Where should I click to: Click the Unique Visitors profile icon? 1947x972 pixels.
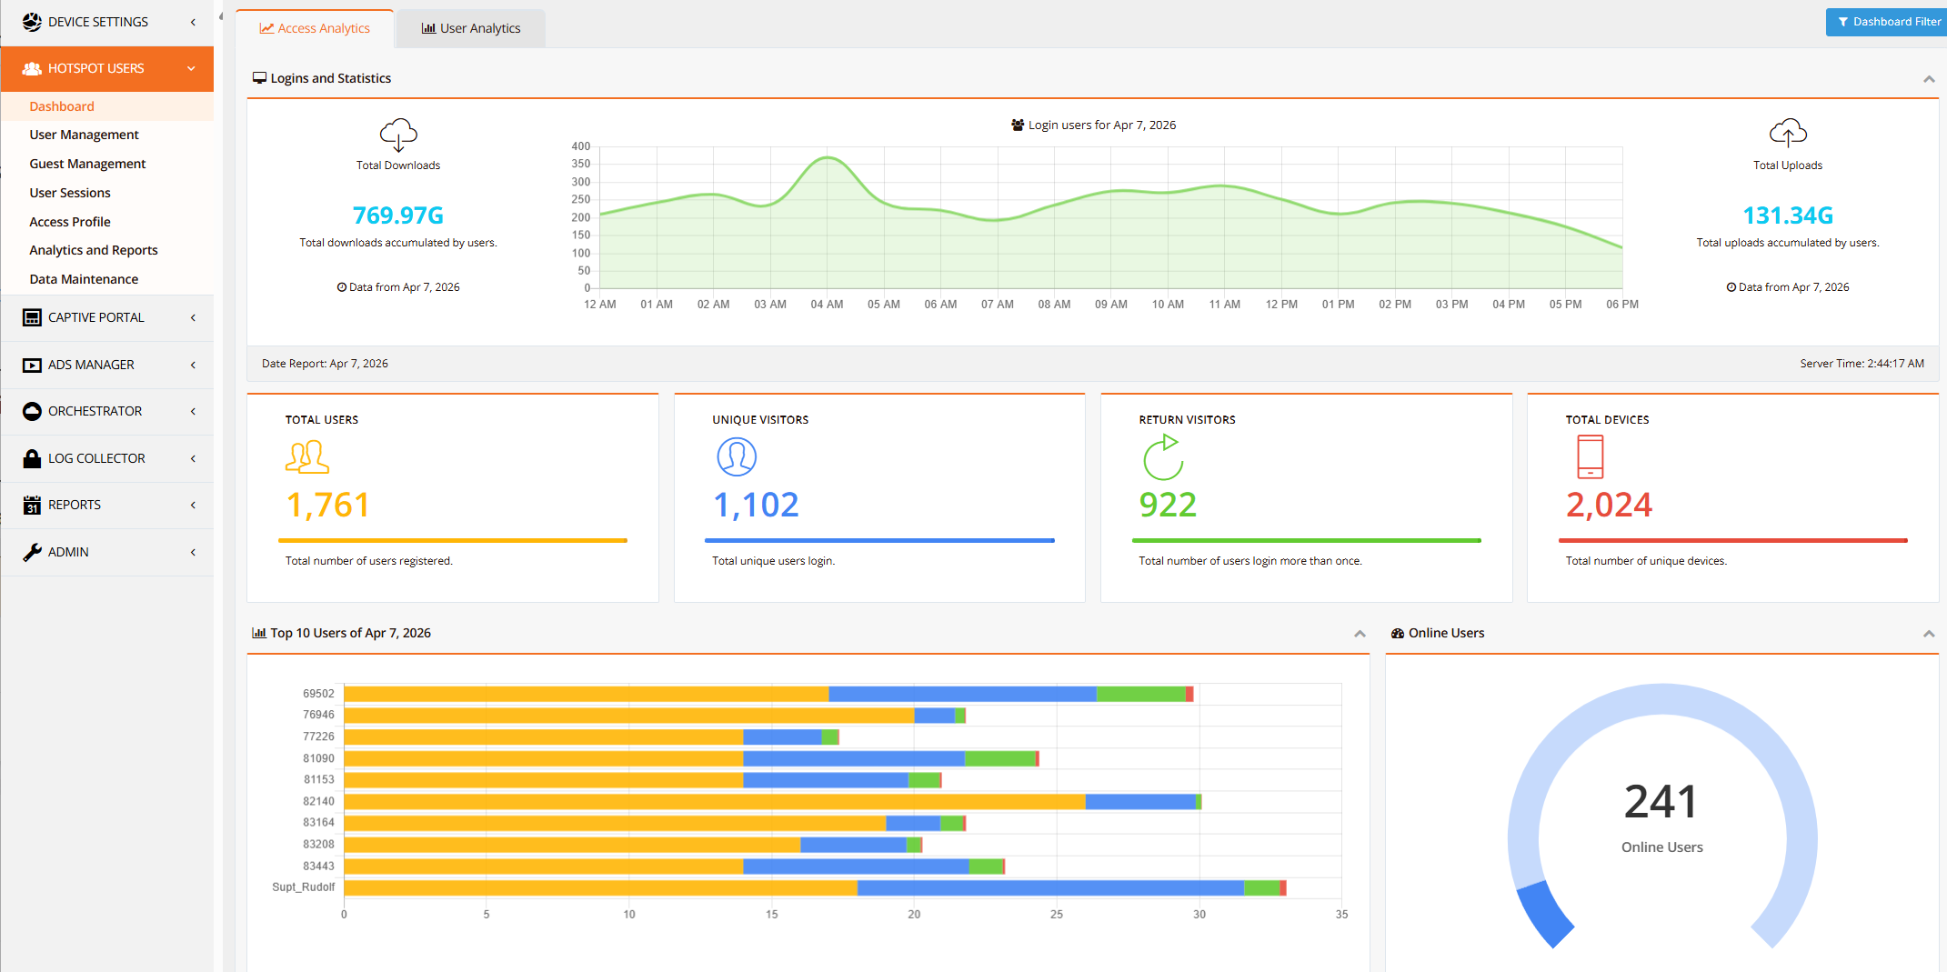(x=737, y=456)
